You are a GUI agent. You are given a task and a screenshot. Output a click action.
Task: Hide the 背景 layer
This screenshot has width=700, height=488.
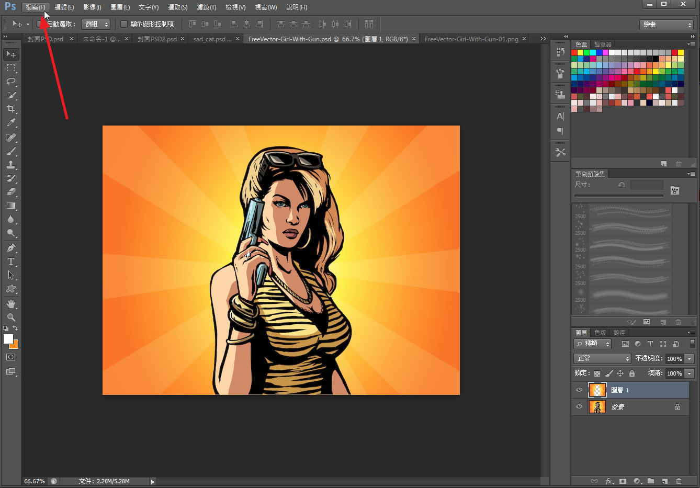(579, 407)
